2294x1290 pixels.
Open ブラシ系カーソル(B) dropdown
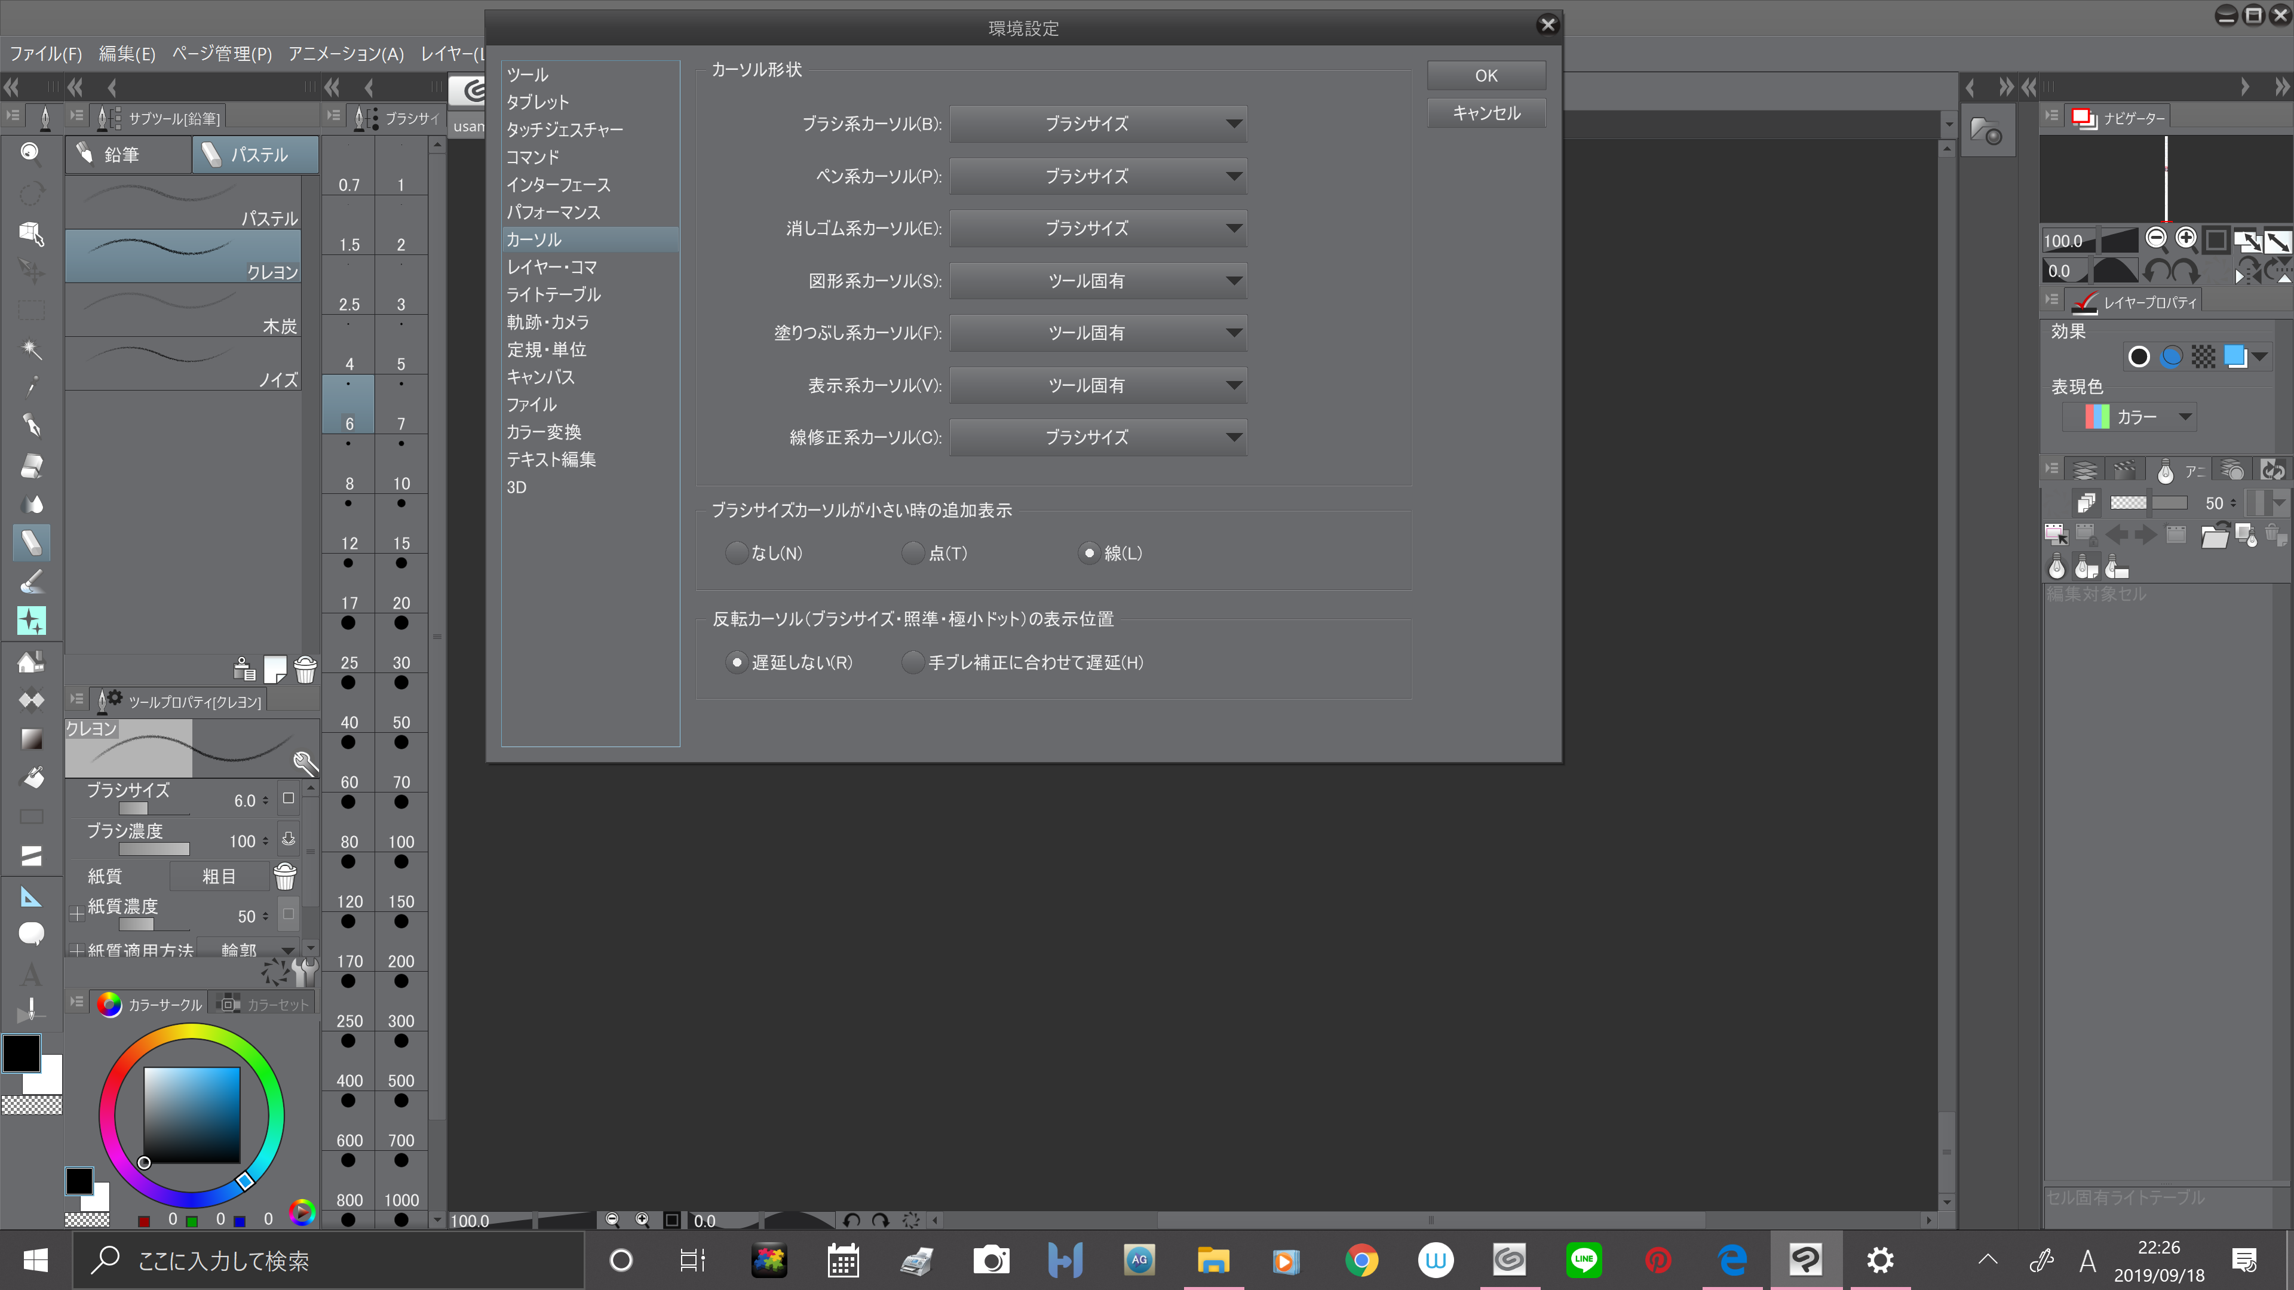tap(1097, 124)
